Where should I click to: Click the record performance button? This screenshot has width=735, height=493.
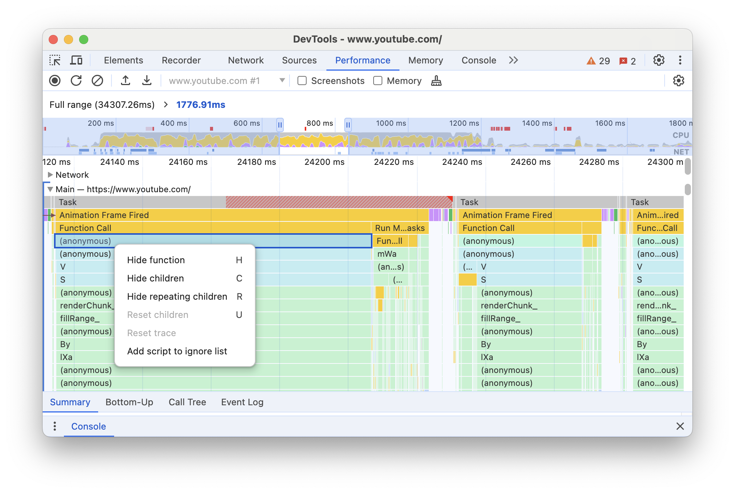click(x=56, y=81)
